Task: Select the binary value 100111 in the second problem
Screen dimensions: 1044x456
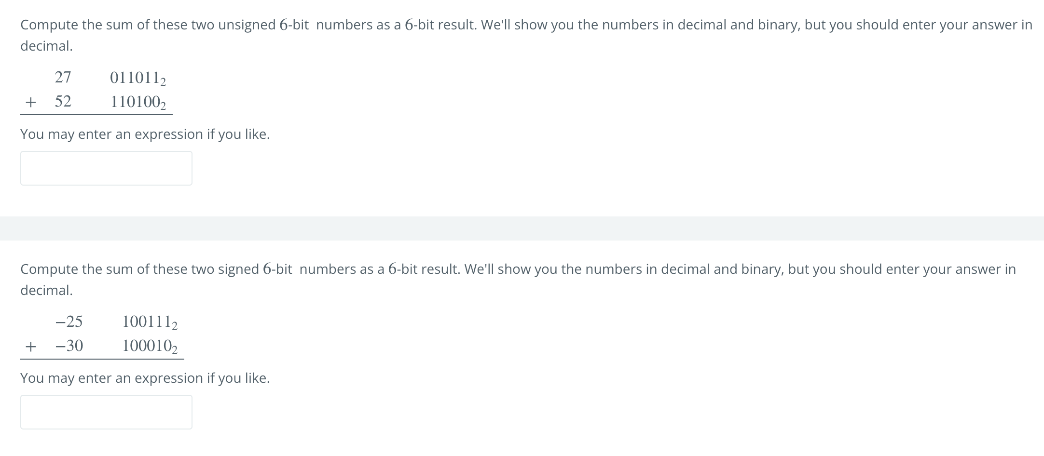Action: pos(146,321)
